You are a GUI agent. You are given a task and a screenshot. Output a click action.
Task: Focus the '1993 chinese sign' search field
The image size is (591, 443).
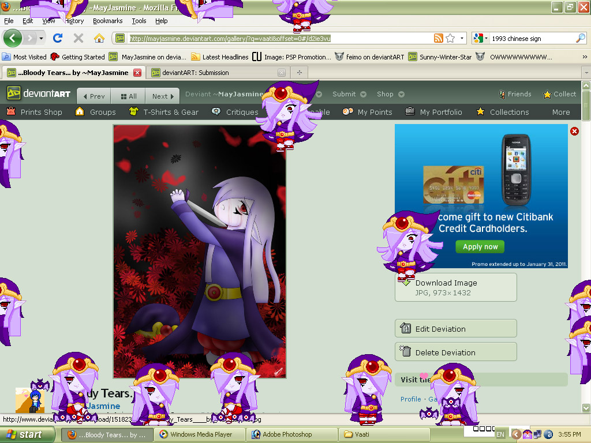(x=532, y=39)
